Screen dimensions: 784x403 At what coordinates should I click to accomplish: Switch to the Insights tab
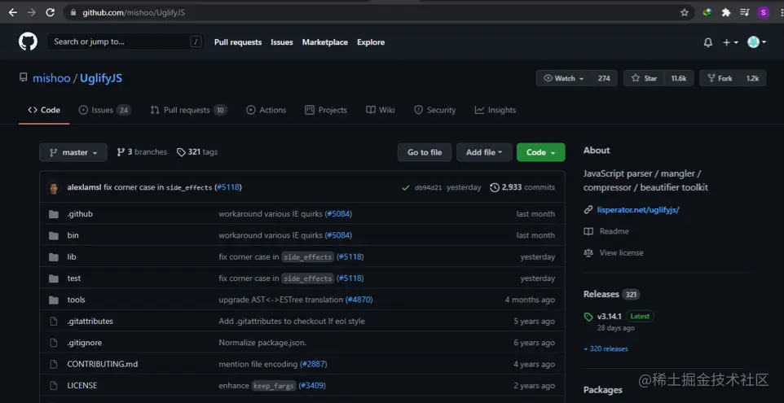(496, 111)
